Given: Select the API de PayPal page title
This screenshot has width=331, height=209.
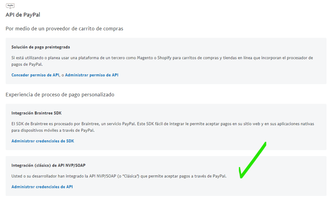Looking at the screenshot, I should click(x=23, y=15).
